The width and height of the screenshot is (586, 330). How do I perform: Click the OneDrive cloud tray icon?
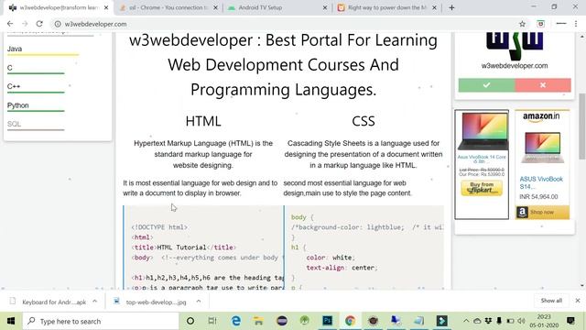click(x=477, y=321)
